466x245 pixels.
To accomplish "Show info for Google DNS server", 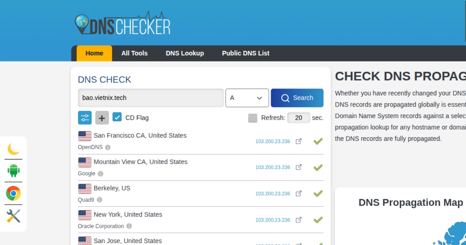I will click(101, 174).
